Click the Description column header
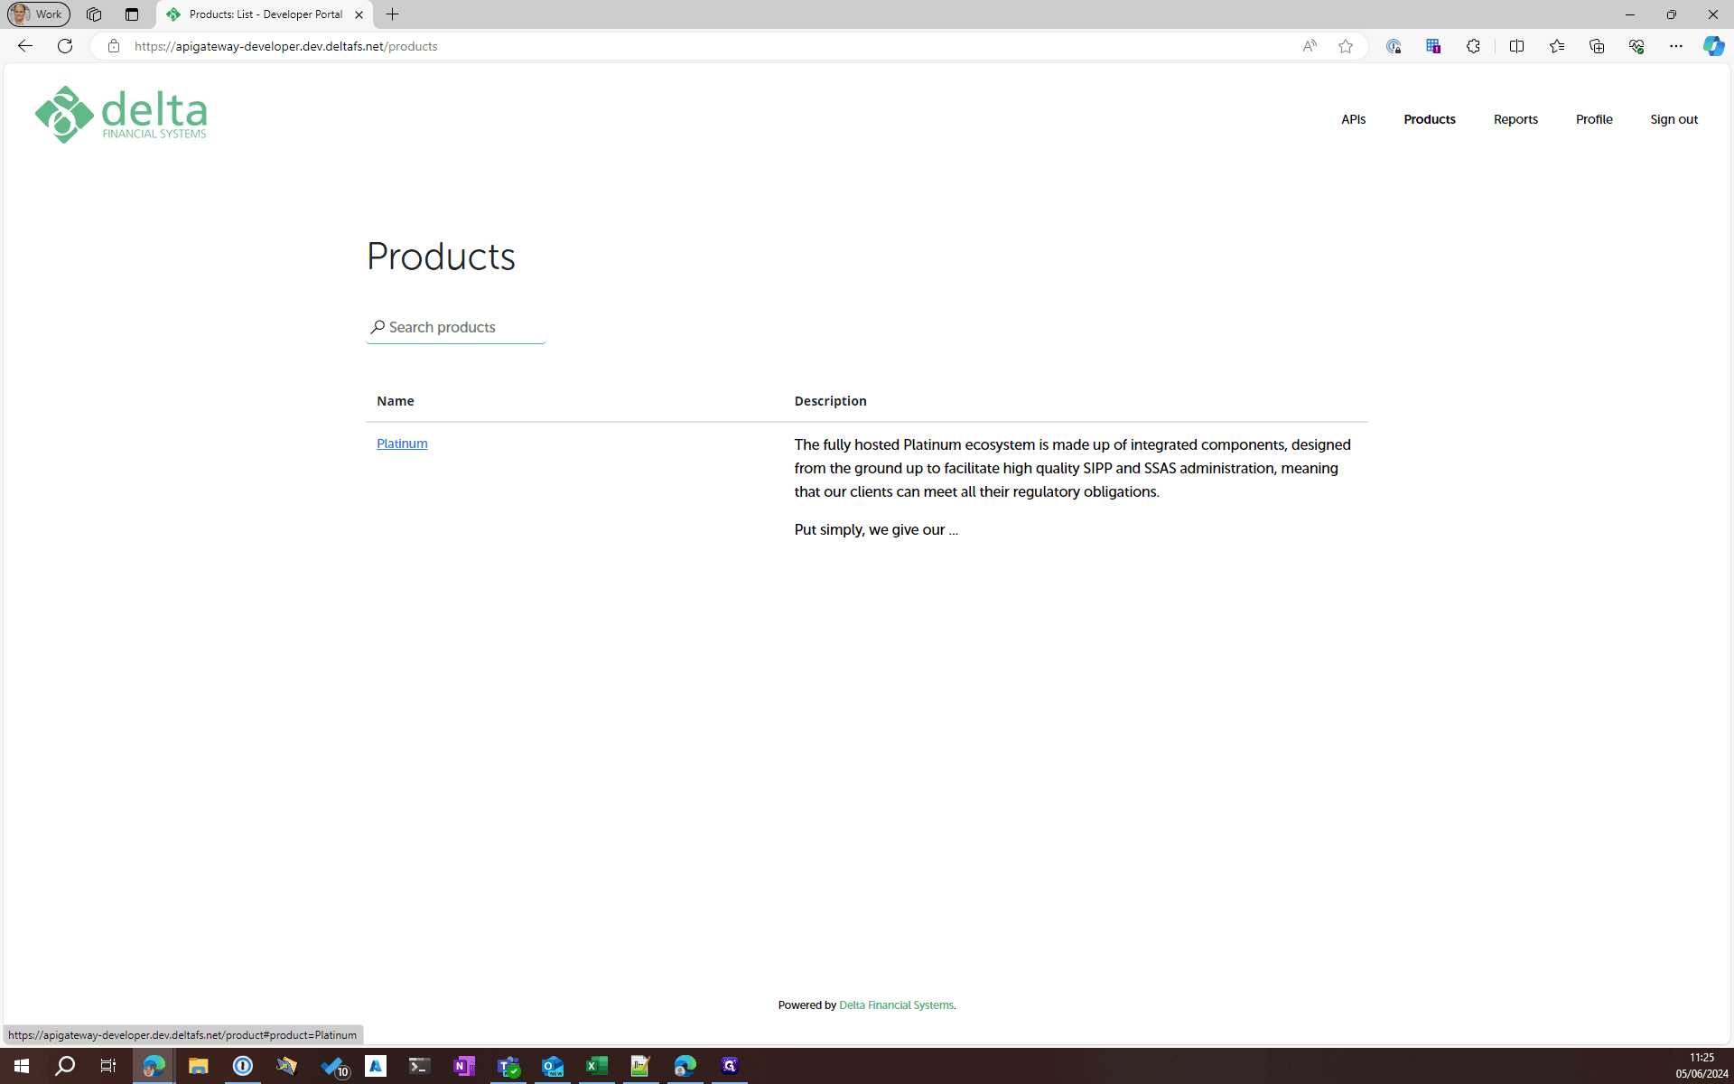The width and height of the screenshot is (1734, 1084). pyautogui.click(x=830, y=401)
